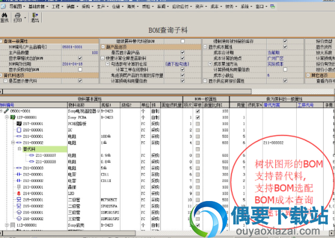Click the 物料编号 column header link
335x238 pixels.
click(x=7, y=105)
